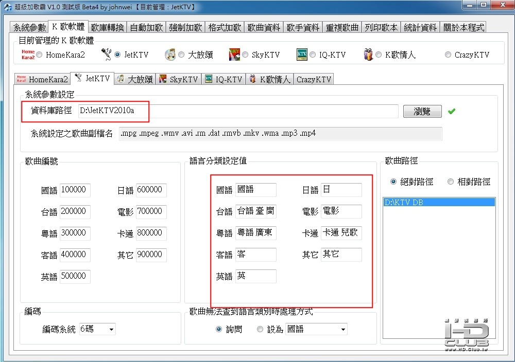The width and height of the screenshot is (515, 362).
Task: Open the 歌曲資料 tab
Action: (264, 27)
